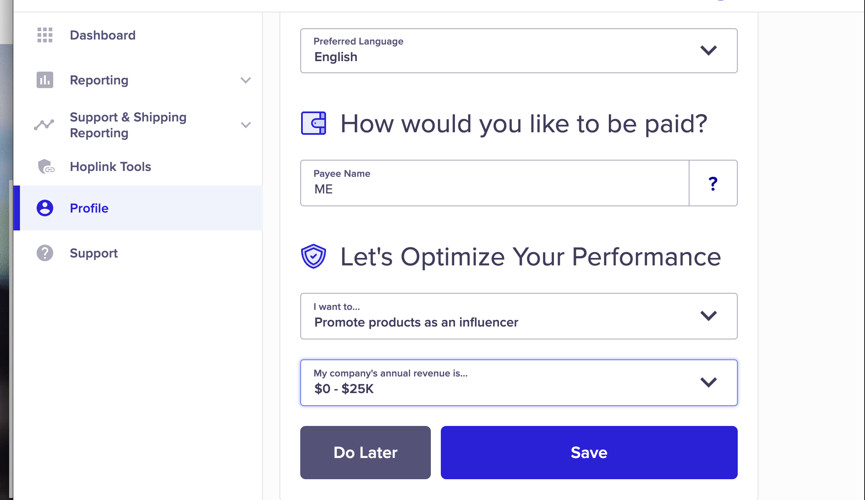
Task: Click the Support & Shipping trend-line icon
Action: tap(44, 125)
